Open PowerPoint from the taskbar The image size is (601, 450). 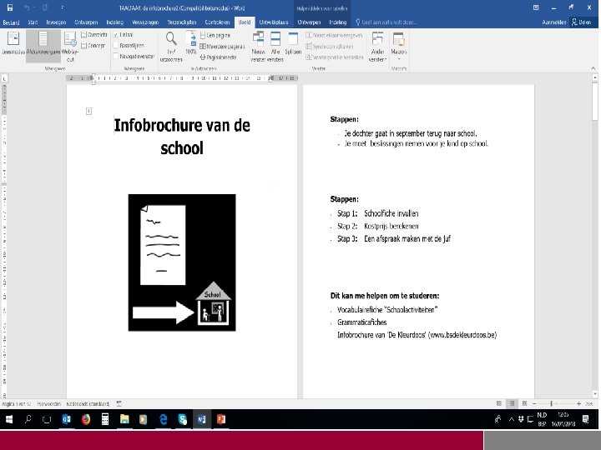click(x=220, y=419)
